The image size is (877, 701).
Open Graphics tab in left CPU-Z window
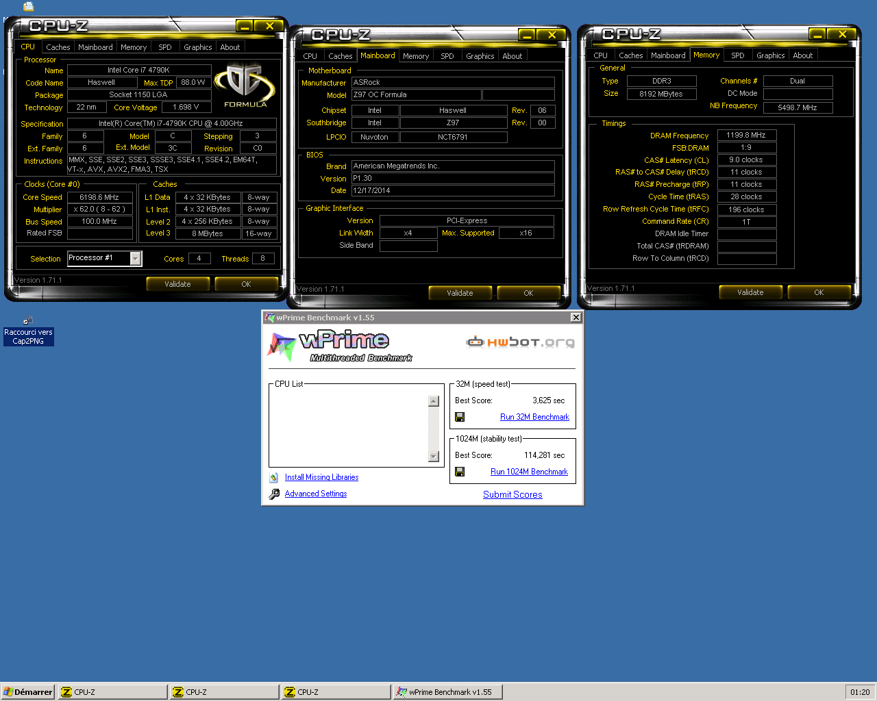click(198, 47)
